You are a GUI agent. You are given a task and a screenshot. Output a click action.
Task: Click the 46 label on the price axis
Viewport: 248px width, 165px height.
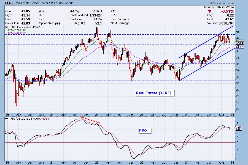coord(238,32)
